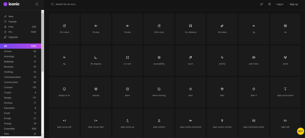Click the Sign up button
This screenshot has height=138, width=305.
click(x=294, y=4)
